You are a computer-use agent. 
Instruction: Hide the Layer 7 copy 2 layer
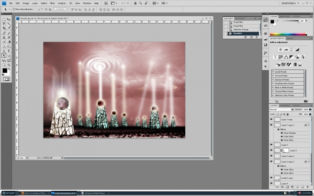pyautogui.click(x=271, y=125)
